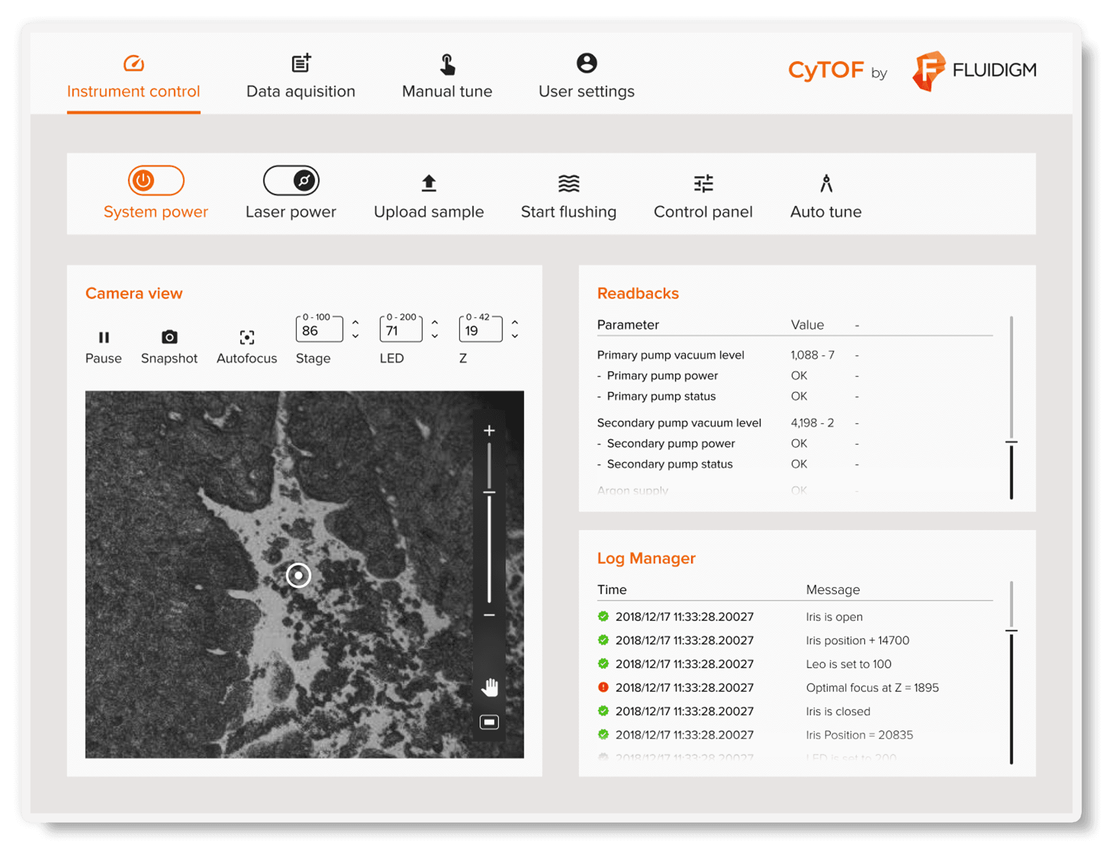Start flushing via the waves icon
Screen dimensions: 1103x859
(x=568, y=183)
